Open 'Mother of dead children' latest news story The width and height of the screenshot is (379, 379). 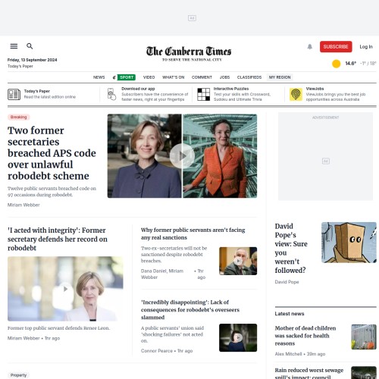click(x=305, y=336)
